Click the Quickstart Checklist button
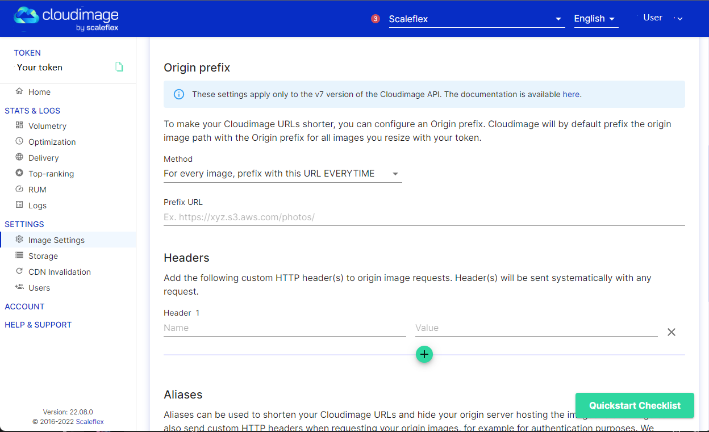This screenshot has height=432, width=709. (x=635, y=405)
